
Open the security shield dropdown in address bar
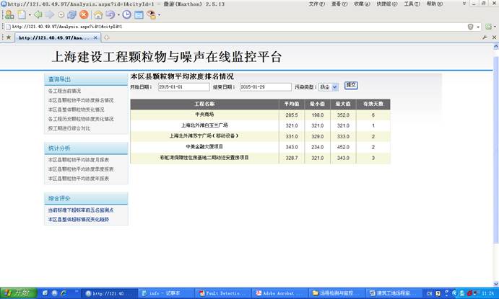472,26
